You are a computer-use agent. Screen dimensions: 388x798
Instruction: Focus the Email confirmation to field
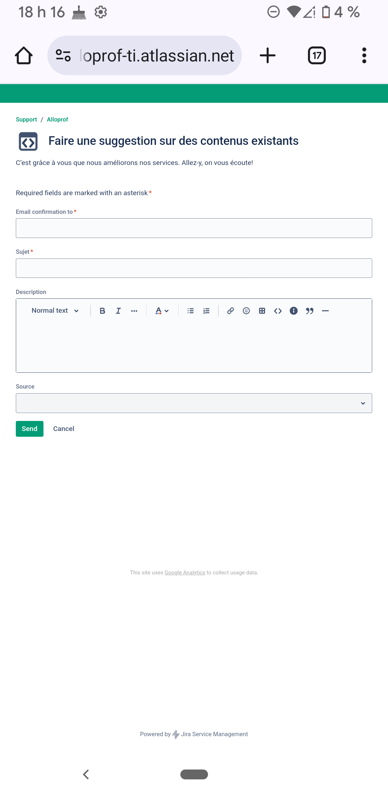coord(194,228)
